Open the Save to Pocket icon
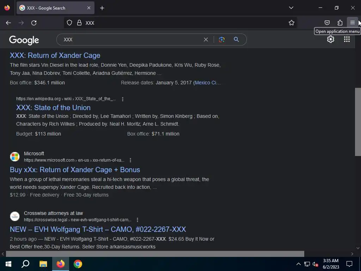The height and width of the screenshot is (271, 361). (x=327, y=23)
